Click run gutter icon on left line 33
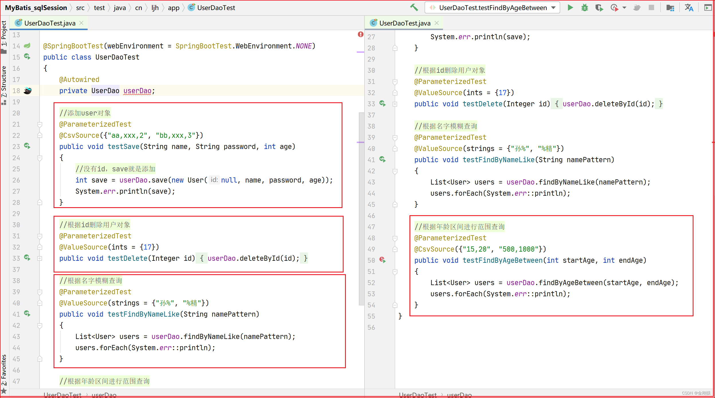 (x=27, y=258)
